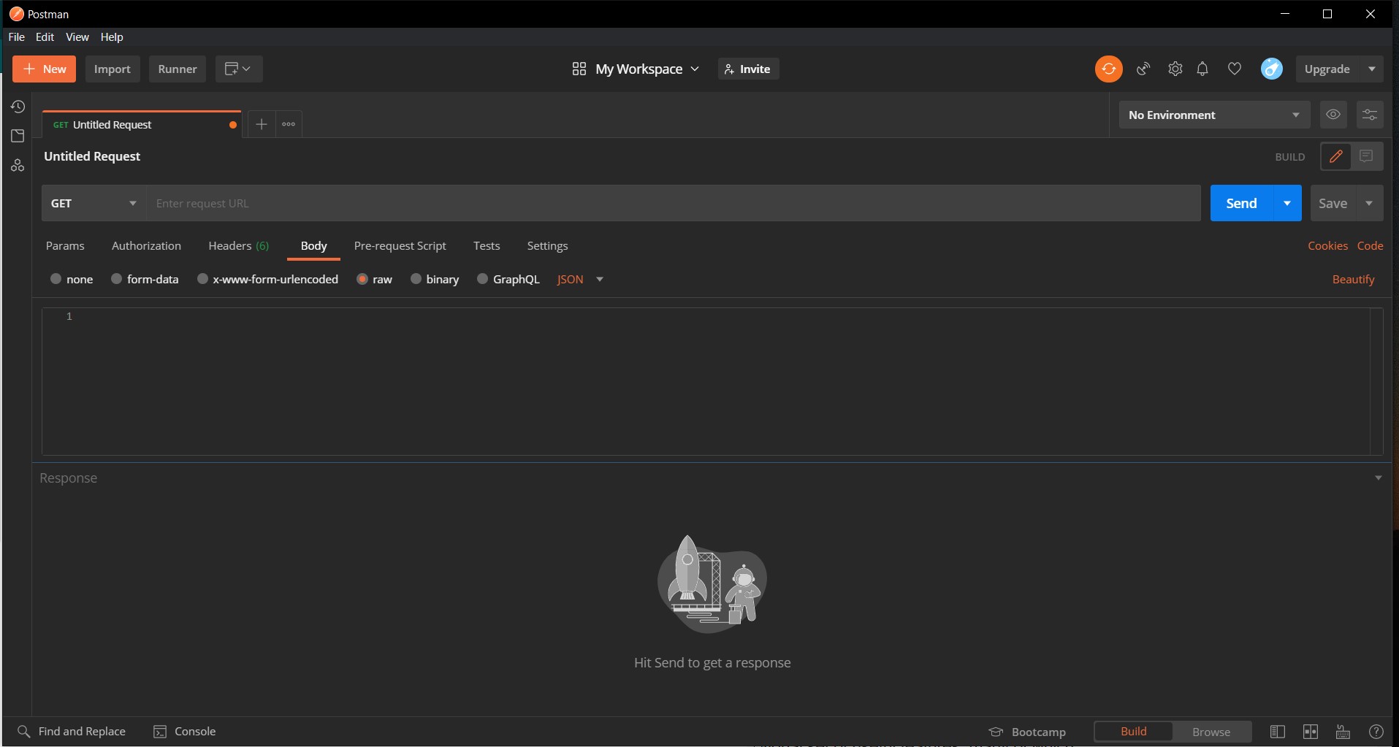
Task: Select the form-data radio button
Action: pyautogui.click(x=116, y=279)
